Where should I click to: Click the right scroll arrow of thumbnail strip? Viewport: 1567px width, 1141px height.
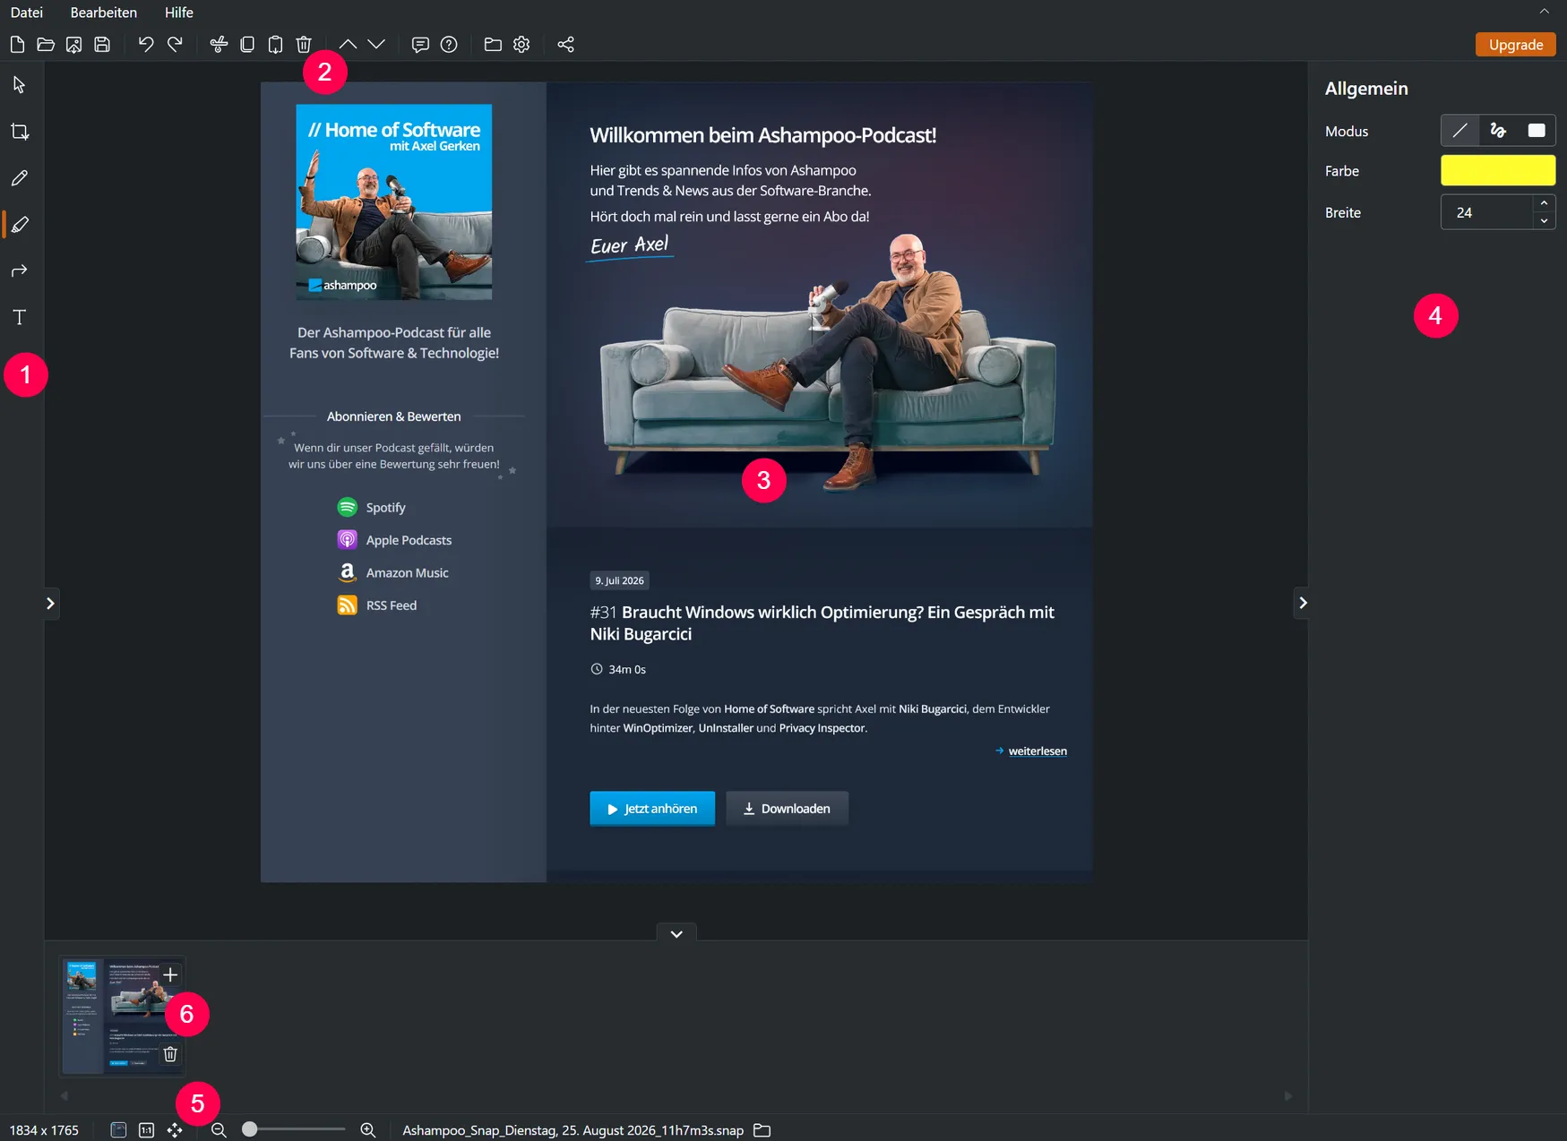pyautogui.click(x=1288, y=1095)
